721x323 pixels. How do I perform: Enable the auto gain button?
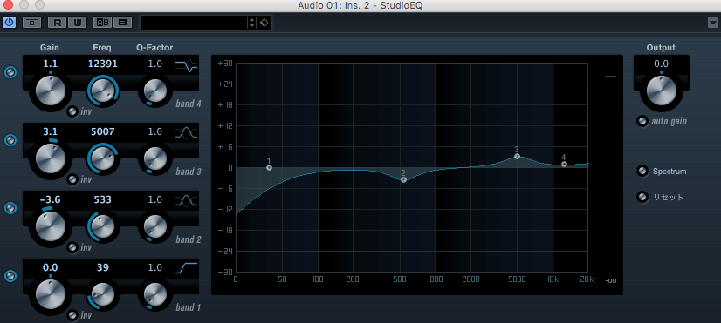click(642, 122)
